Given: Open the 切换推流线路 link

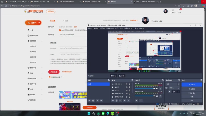Looking at the screenshot, I should tap(67, 72).
